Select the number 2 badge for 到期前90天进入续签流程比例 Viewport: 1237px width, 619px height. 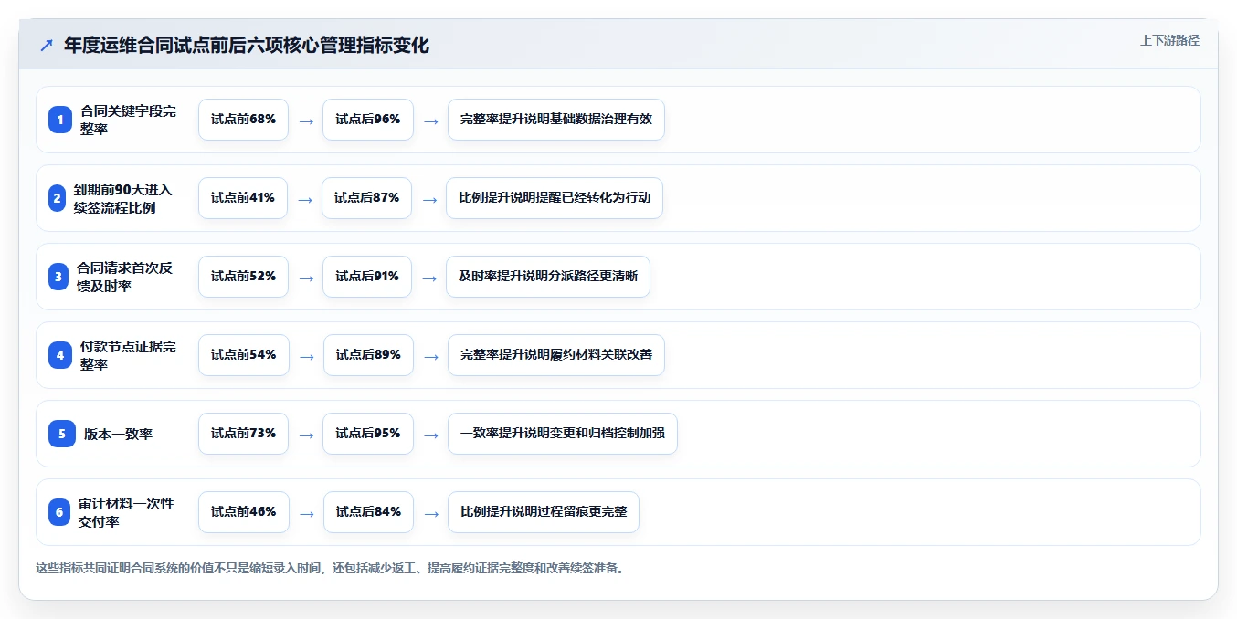pos(57,198)
